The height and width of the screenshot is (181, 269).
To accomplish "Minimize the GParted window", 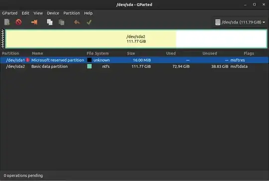I will pyautogui.click(x=245, y=4).
